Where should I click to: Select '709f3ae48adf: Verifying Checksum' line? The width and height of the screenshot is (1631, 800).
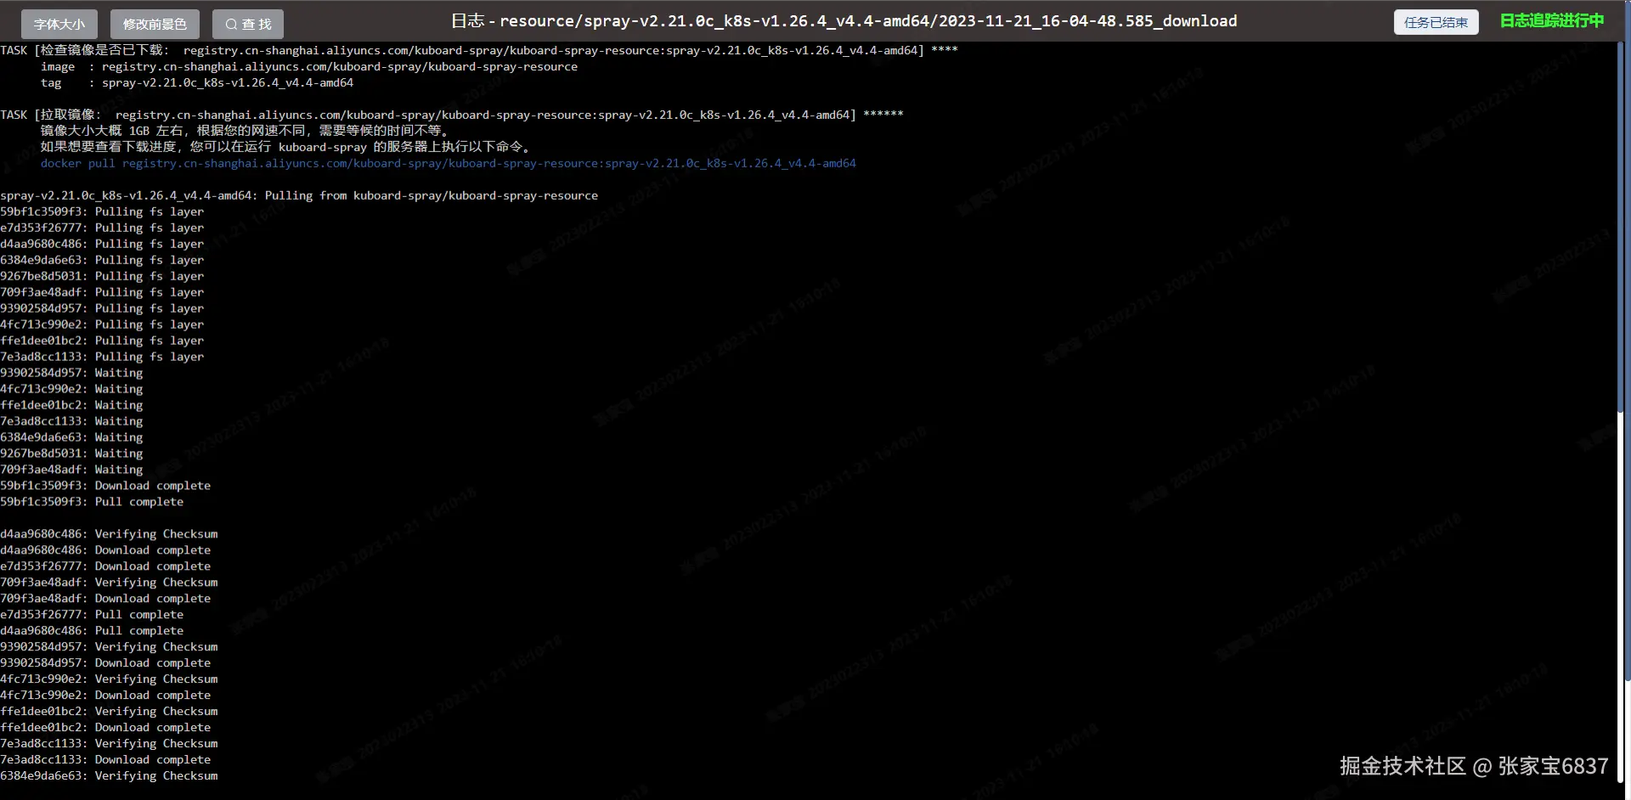pyautogui.click(x=109, y=583)
